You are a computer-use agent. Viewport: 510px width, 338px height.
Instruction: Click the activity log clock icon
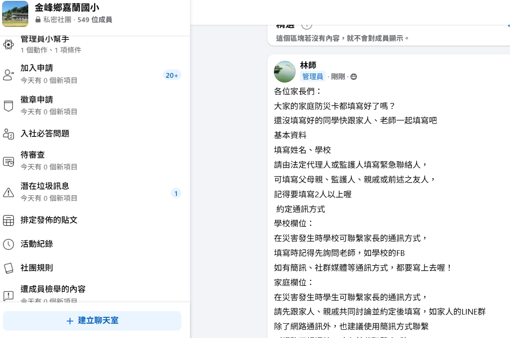9,244
